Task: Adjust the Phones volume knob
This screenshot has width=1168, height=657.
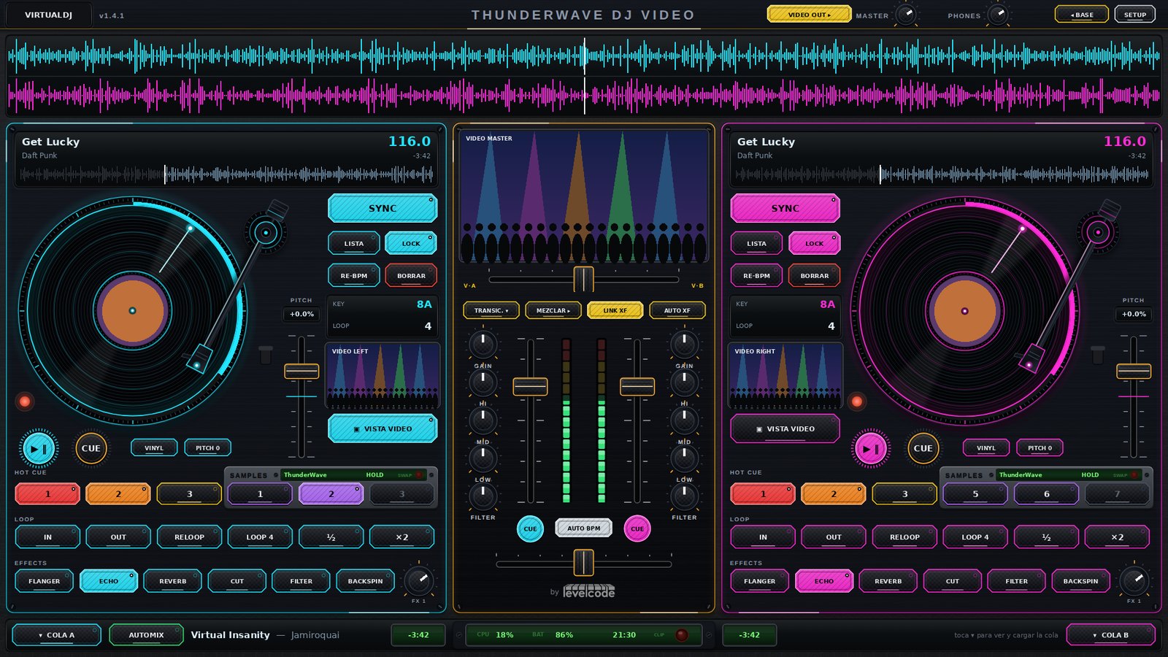Action: 998,14
